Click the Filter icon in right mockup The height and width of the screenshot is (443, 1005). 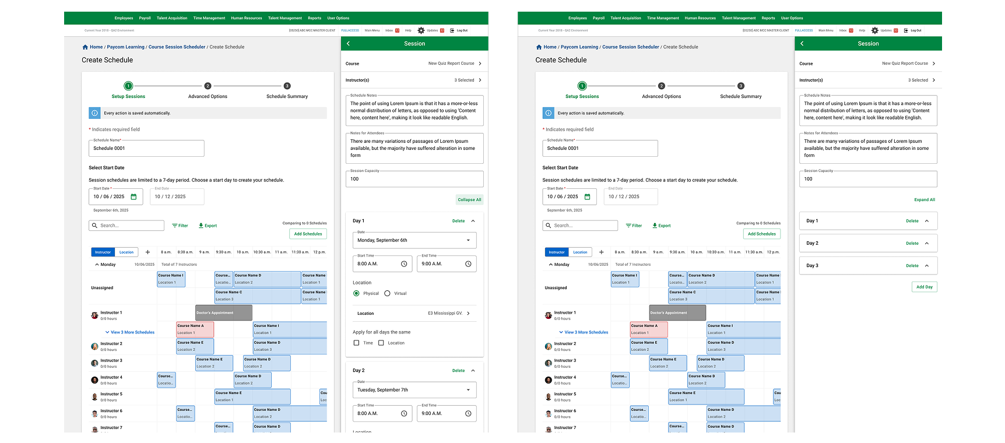click(x=628, y=226)
